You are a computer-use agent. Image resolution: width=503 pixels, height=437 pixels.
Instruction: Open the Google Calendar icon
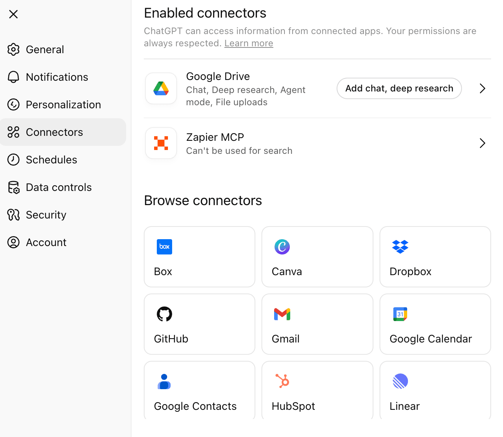click(400, 314)
